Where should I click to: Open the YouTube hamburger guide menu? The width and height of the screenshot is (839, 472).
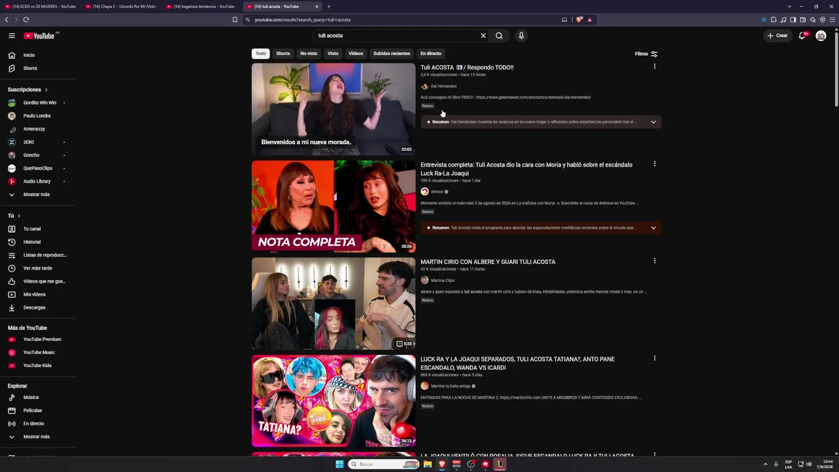click(12, 35)
